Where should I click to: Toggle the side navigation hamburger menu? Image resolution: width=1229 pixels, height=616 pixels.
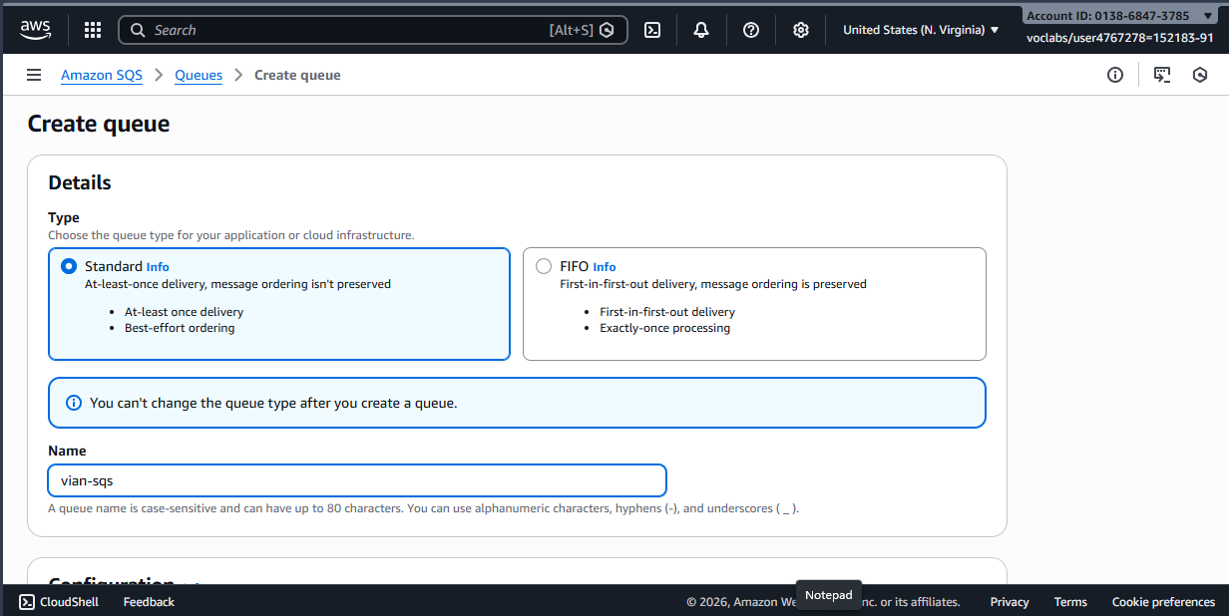34,75
